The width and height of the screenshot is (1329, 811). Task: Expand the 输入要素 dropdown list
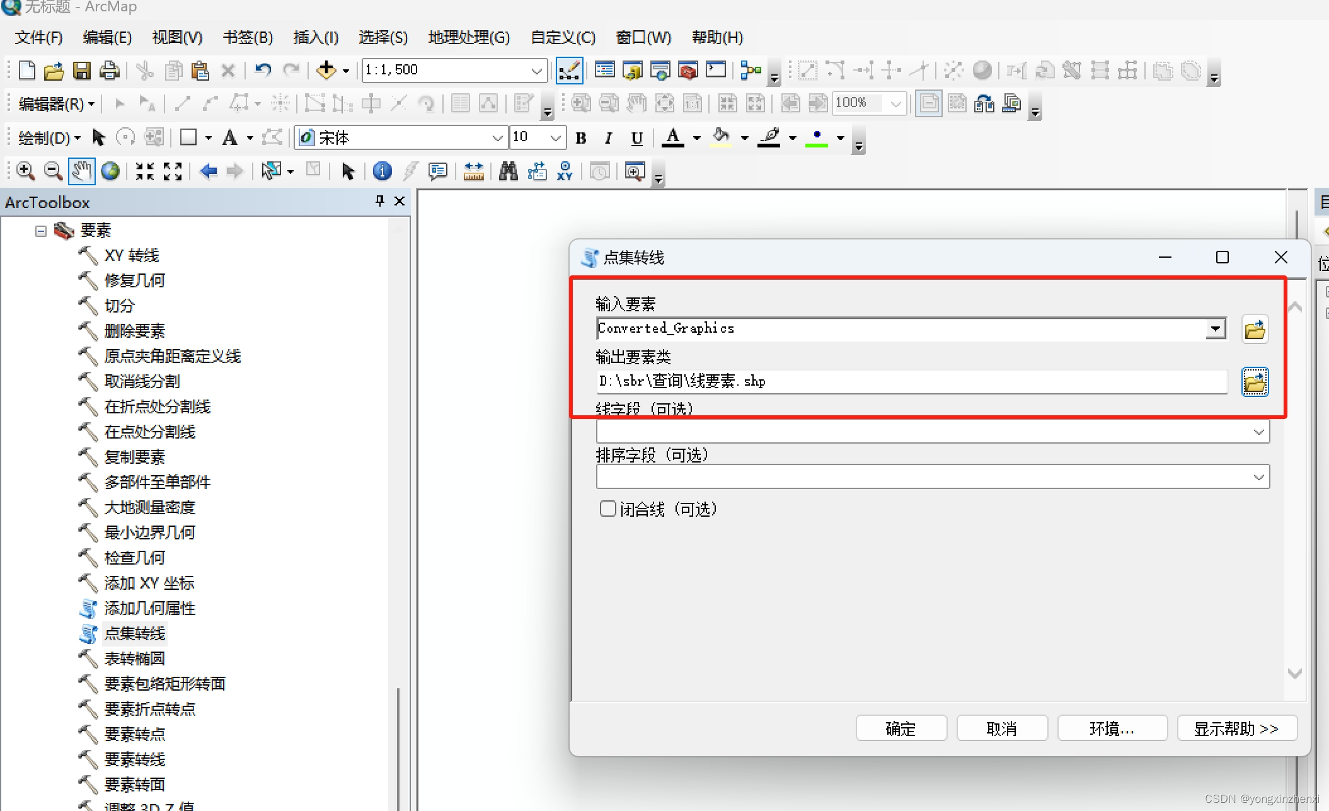pyautogui.click(x=1216, y=328)
